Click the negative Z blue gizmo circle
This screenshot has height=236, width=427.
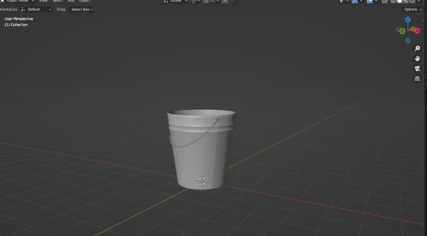coord(408,41)
